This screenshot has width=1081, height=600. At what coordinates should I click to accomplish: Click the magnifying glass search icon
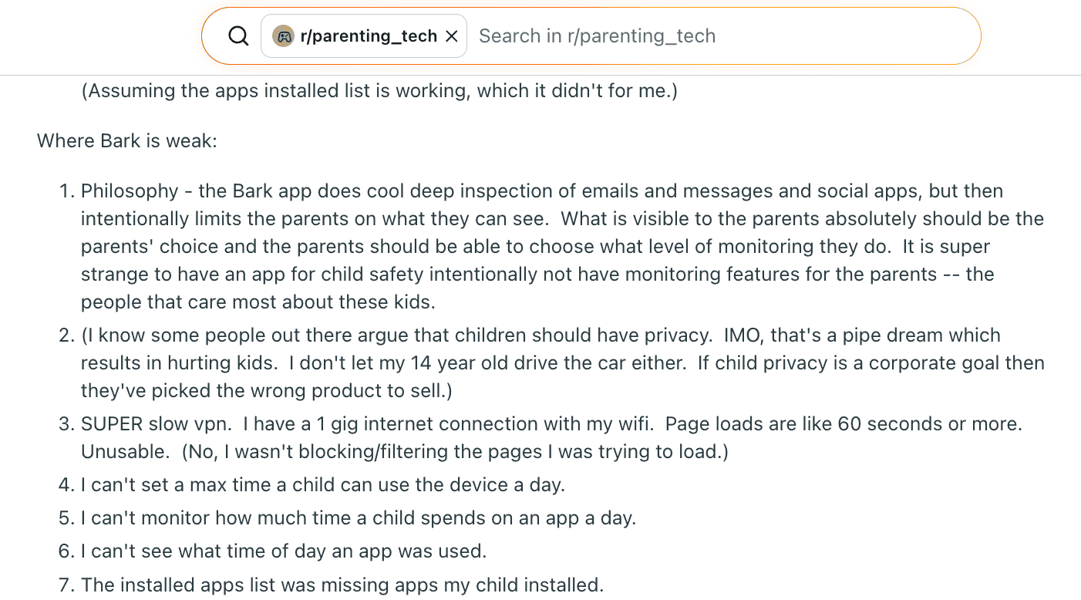(x=237, y=35)
